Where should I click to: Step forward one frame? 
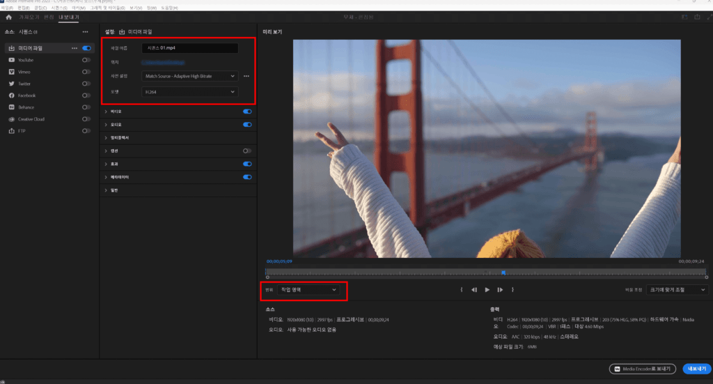pos(500,290)
